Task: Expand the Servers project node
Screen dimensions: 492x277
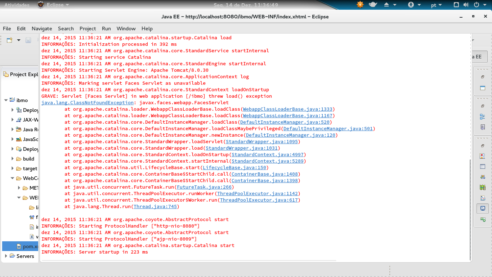Action: pyautogui.click(x=6, y=256)
